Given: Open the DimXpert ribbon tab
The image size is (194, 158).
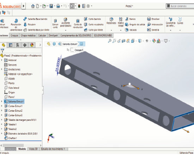Looking at the screenshot, I should click(x=53, y=35).
